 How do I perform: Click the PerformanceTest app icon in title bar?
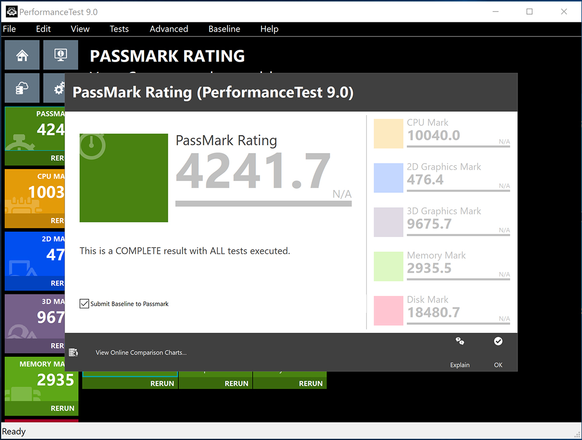click(12, 11)
